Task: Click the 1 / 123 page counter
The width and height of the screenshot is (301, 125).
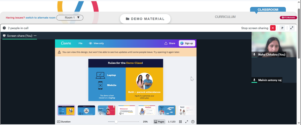Action: [x=172, y=122]
